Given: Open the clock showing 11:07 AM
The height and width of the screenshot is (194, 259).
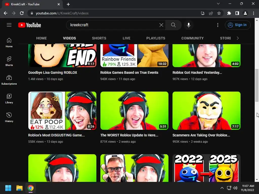Looking at the screenshot, I should (247, 188).
